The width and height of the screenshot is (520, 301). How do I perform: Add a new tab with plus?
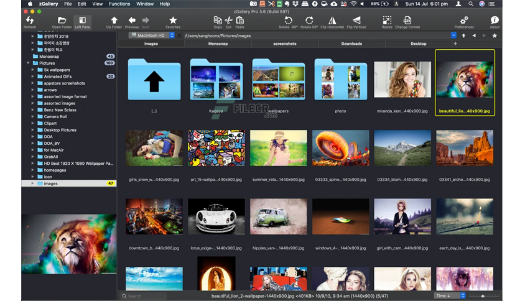[x=455, y=44]
